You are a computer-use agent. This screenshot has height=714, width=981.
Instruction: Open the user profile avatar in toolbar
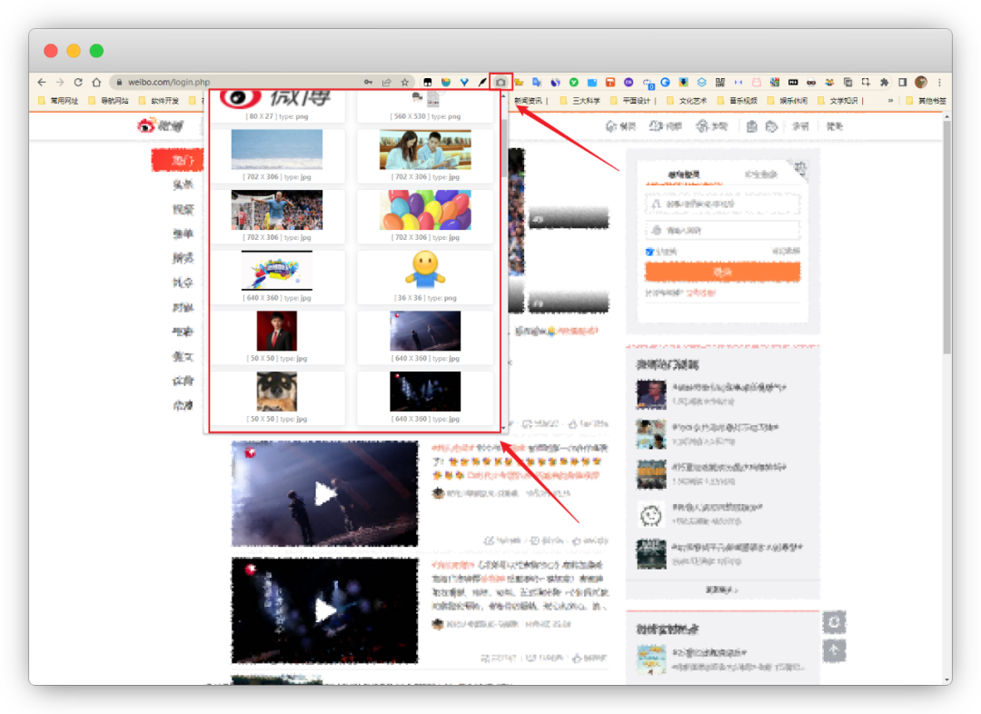pos(921,82)
